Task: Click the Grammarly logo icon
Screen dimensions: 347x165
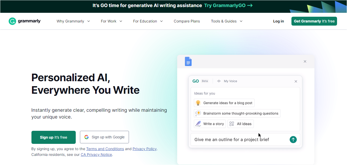Action: 12,21
